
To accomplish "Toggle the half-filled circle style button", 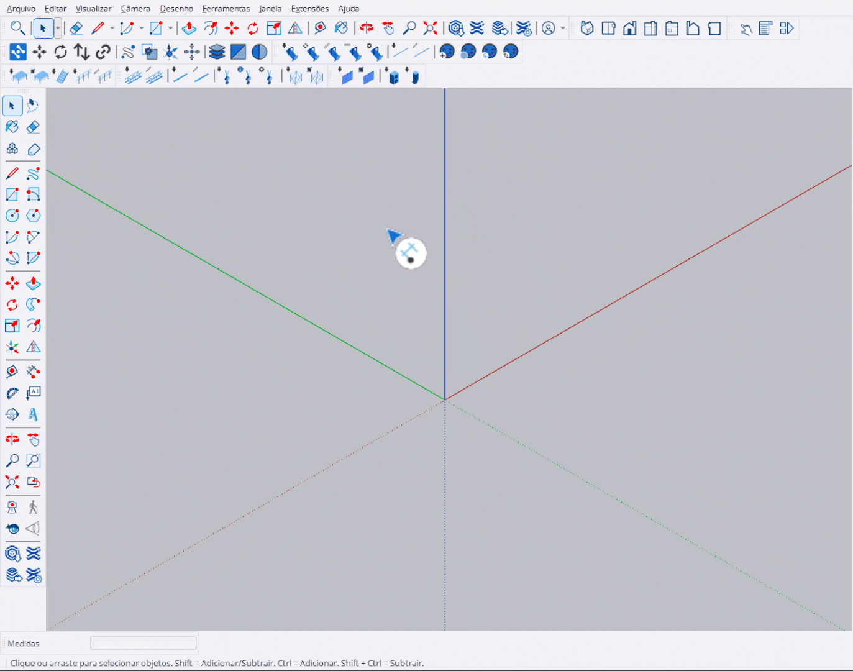I will tap(260, 52).
